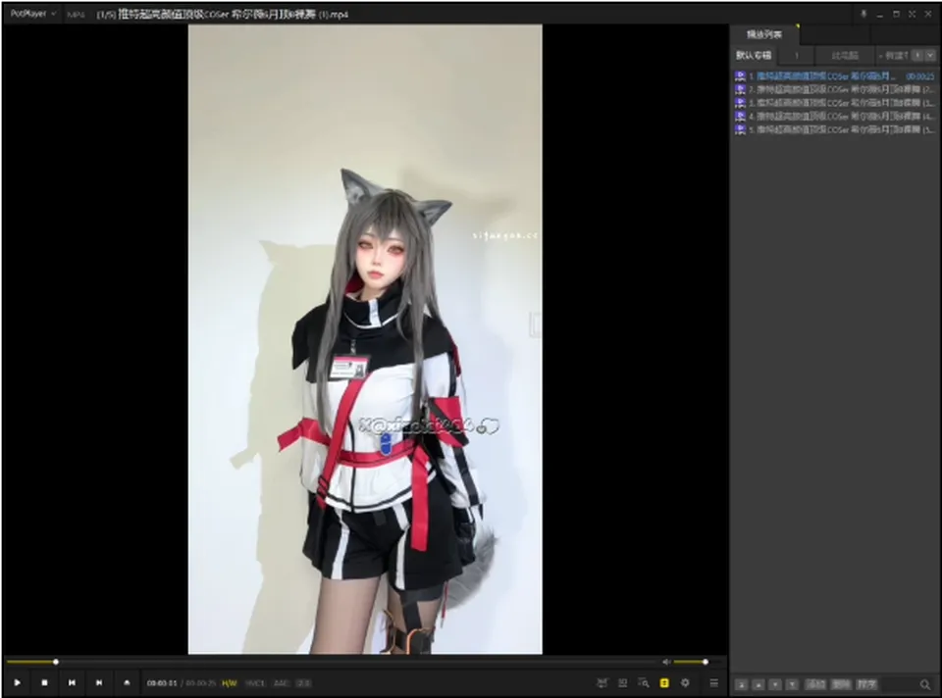This screenshot has height=698, width=942.
Task: Select playlist item 5
Action: coord(834,129)
